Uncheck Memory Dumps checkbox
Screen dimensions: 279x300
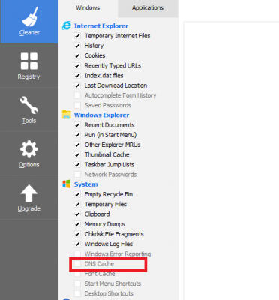[x=77, y=224]
